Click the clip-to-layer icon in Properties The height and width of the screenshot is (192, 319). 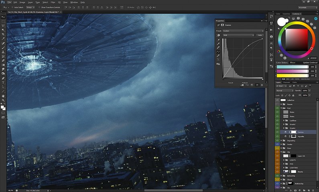[x=242, y=85]
